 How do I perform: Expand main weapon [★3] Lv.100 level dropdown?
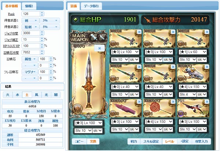pyautogui.click(x=88, y=123)
